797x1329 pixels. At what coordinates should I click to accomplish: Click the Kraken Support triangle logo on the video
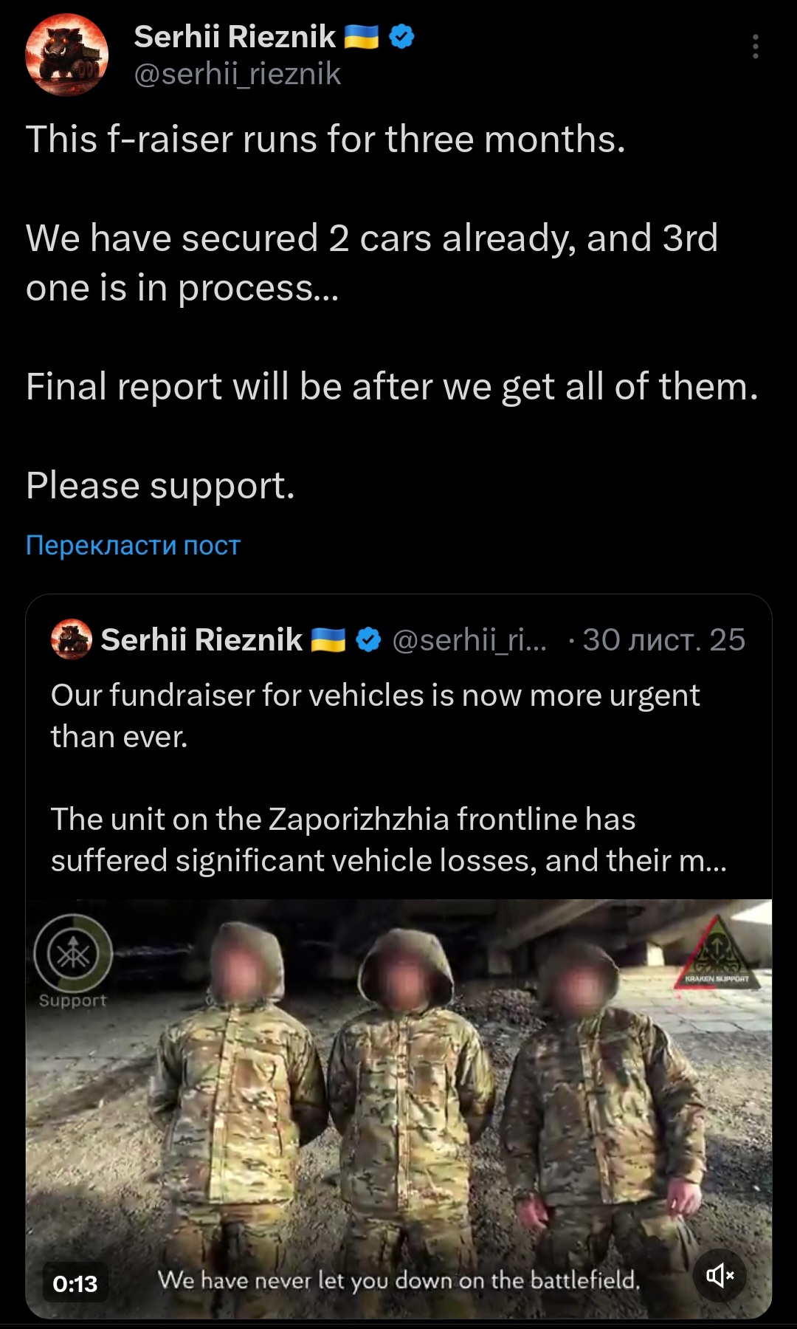[x=716, y=953]
